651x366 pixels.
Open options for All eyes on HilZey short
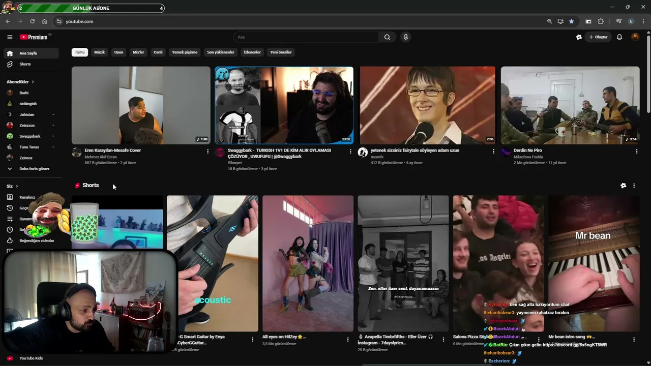(x=348, y=339)
